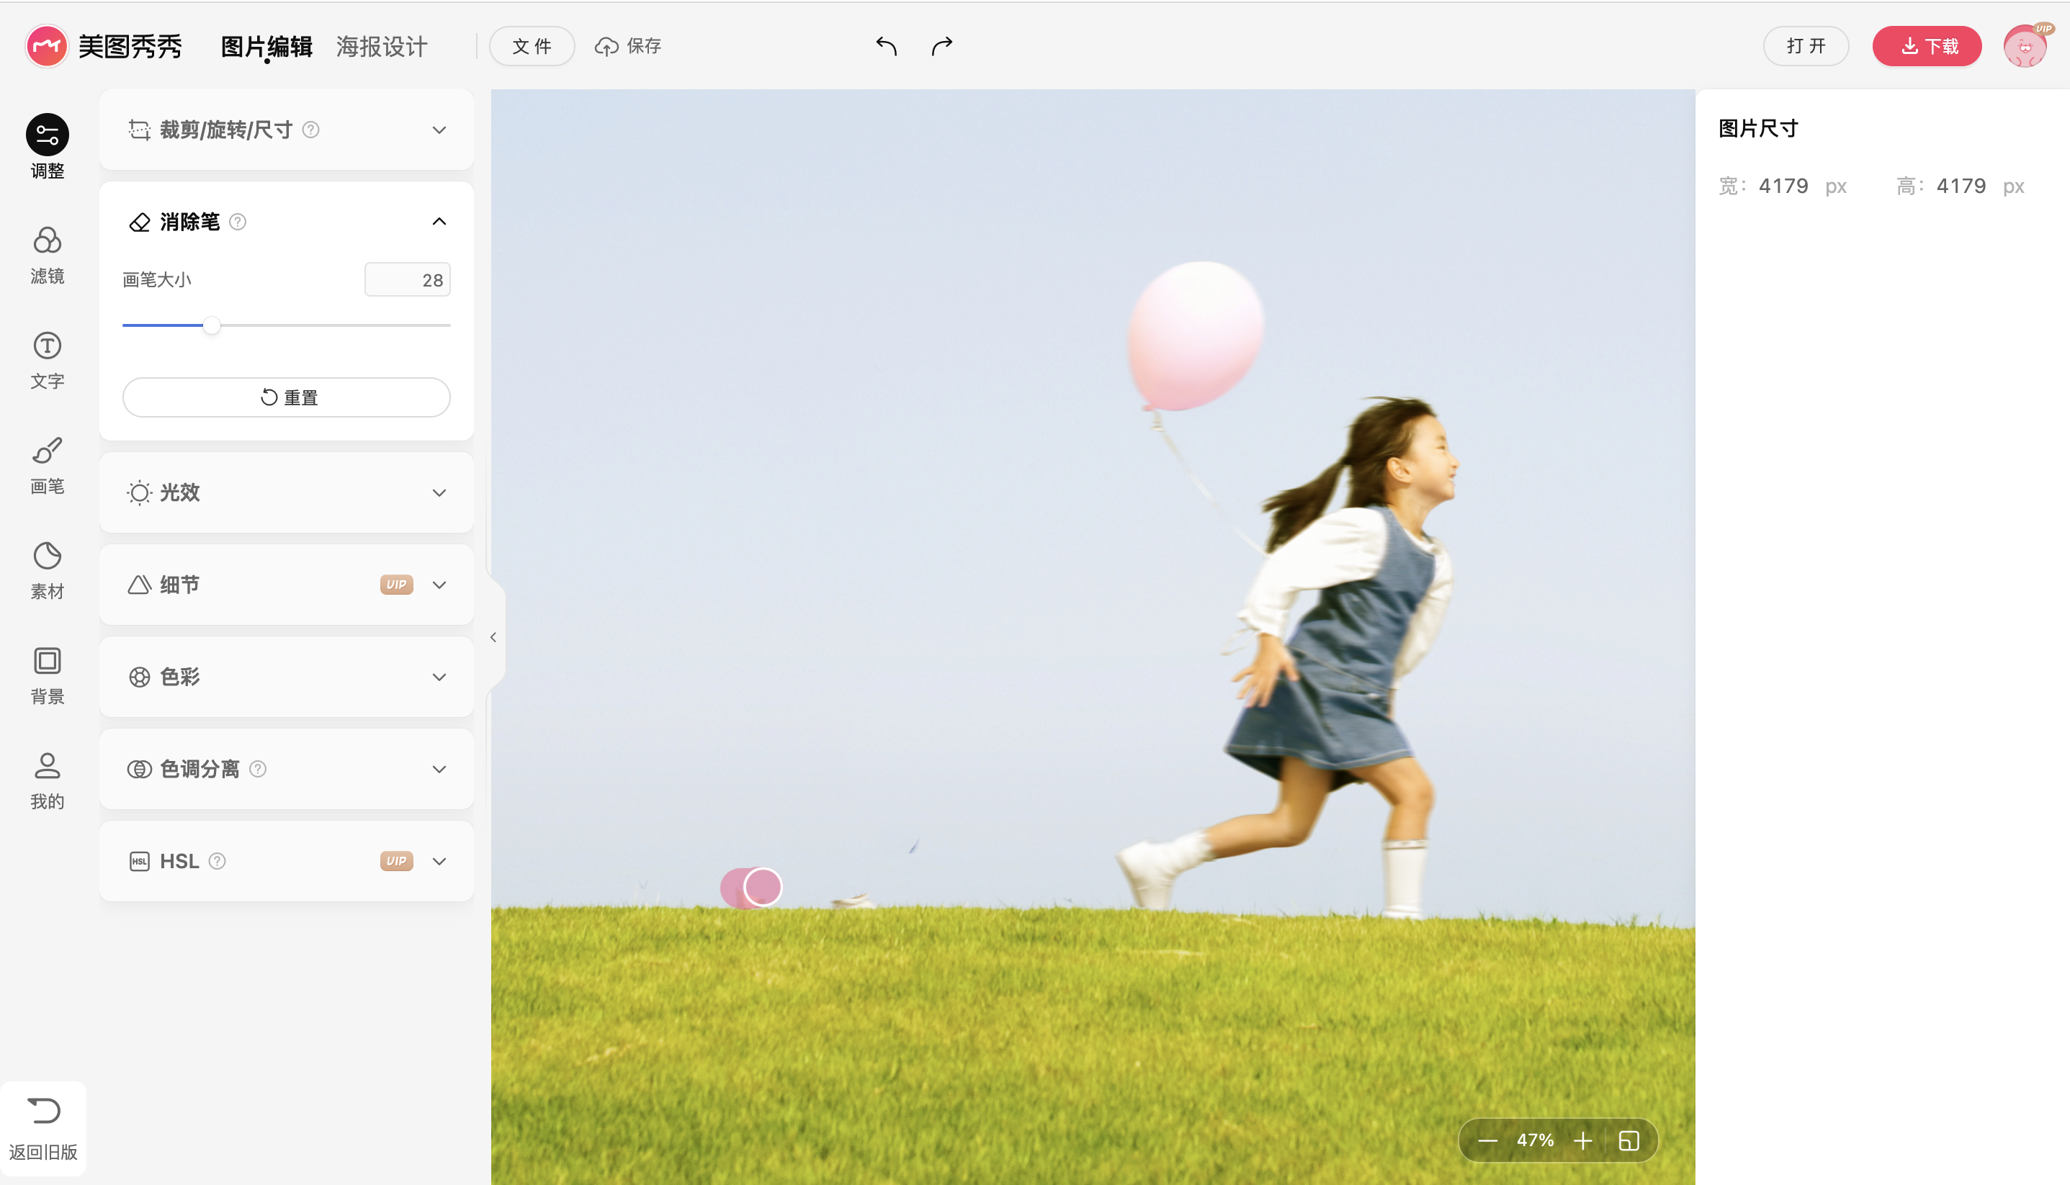Open the 素材 sticker materials icon
Screen dimensions: 2070x1185
(x=48, y=556)
